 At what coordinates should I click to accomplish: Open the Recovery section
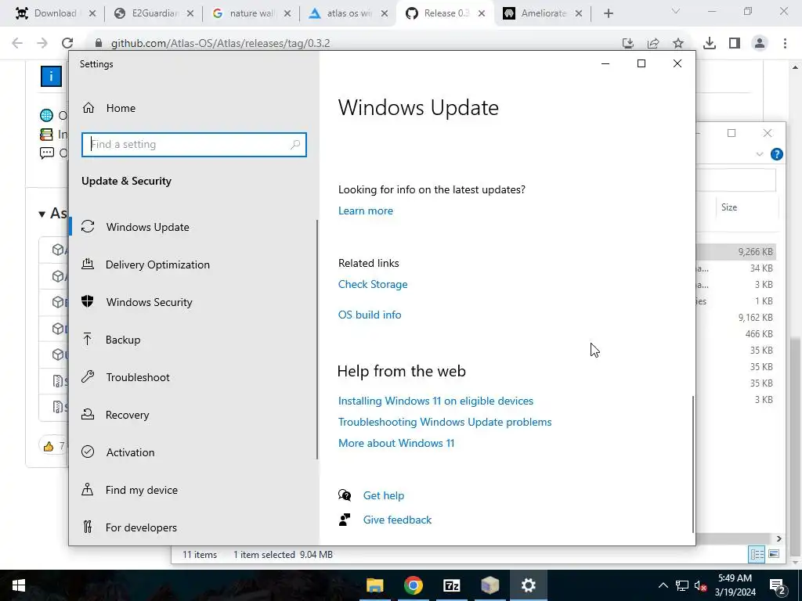128,415
